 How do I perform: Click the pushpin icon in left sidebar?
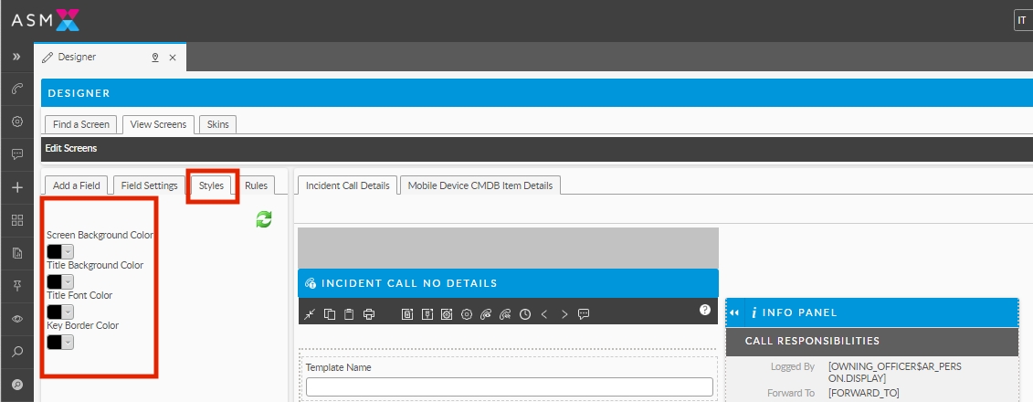16,286
